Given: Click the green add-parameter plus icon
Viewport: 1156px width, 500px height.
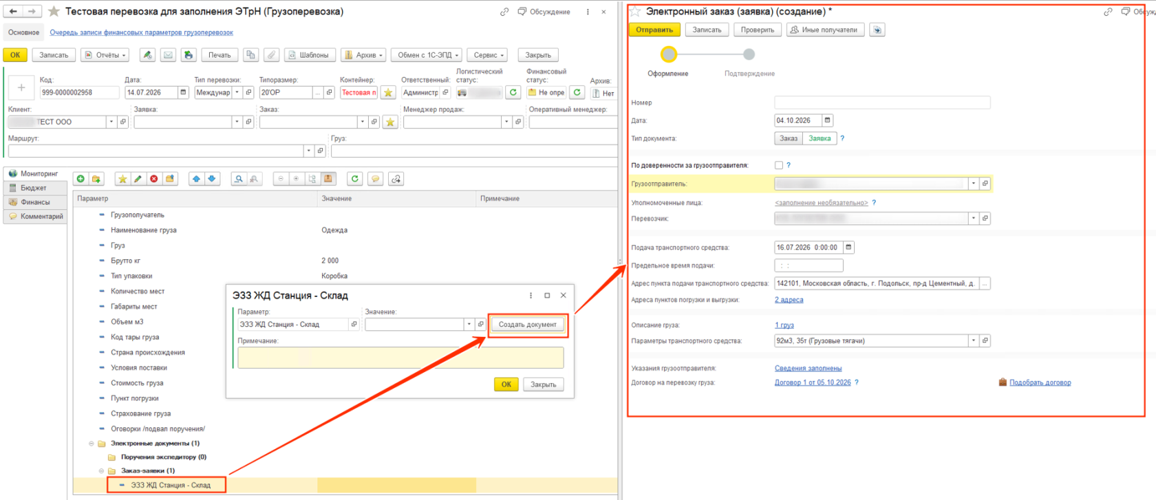Looking at the screenshot, I should (81, 179).
